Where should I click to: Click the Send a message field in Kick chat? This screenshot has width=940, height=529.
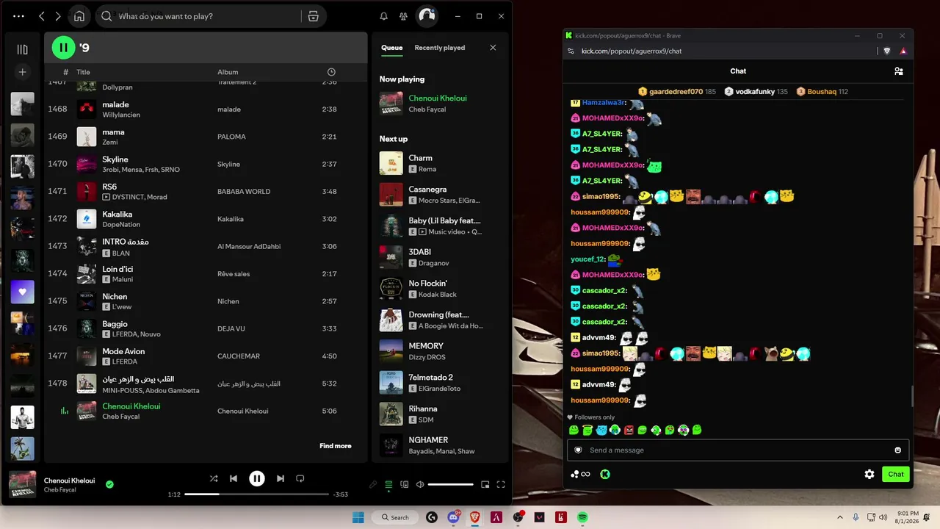[738, 450]
